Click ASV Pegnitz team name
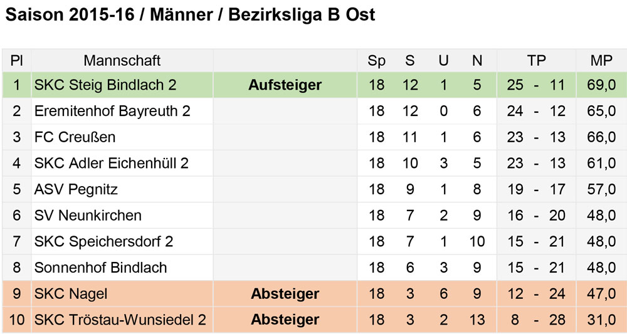The image size is (627, 334). click(76, 189)
